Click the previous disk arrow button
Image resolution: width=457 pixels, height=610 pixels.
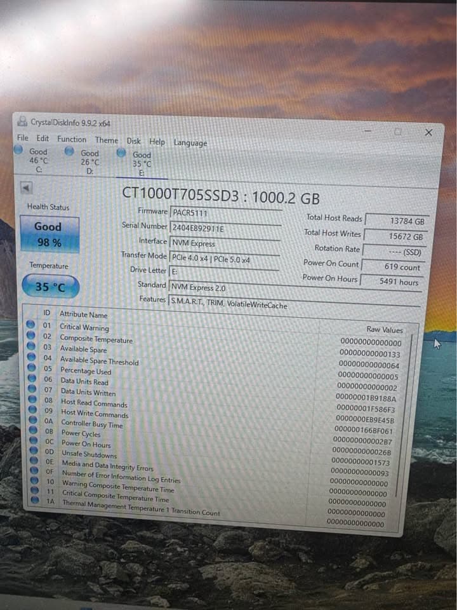point(27,188)
